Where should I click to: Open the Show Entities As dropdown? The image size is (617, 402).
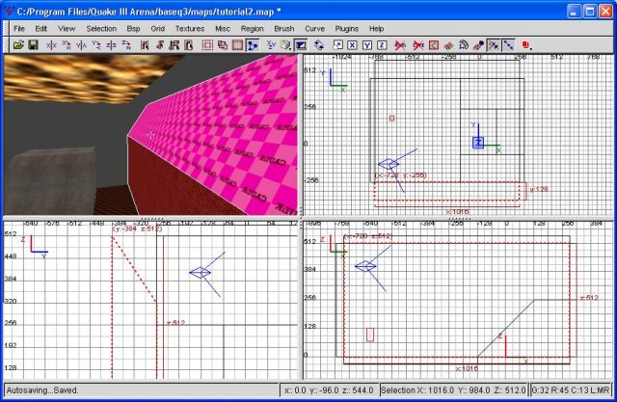[526, 45]
